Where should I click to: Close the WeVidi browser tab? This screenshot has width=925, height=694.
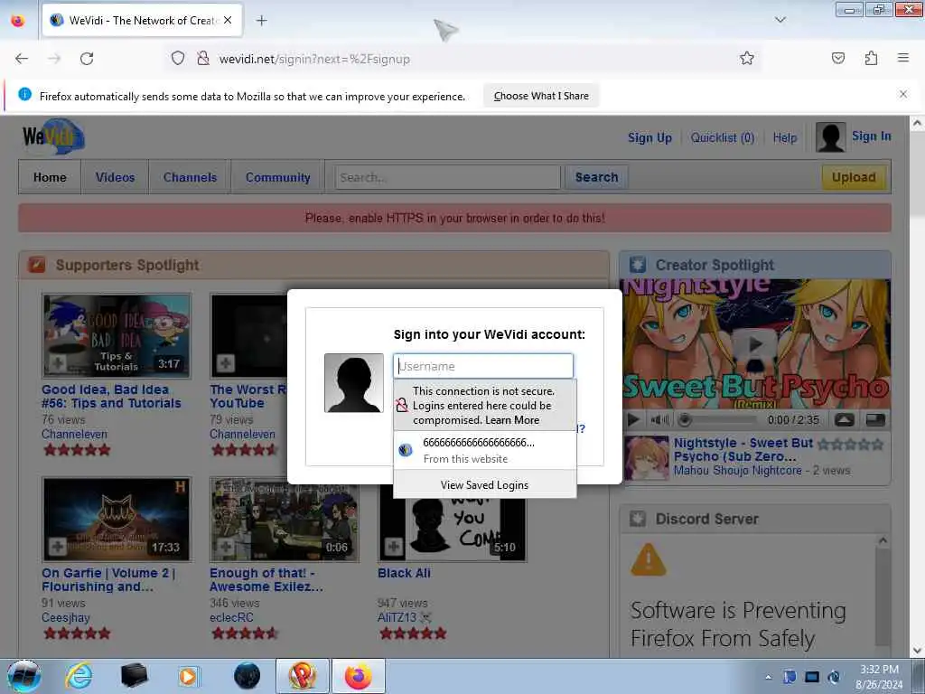[228, 20]
